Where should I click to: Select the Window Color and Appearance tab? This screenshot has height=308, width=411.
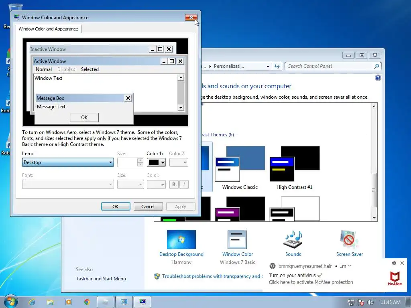(x=48, y=29)
